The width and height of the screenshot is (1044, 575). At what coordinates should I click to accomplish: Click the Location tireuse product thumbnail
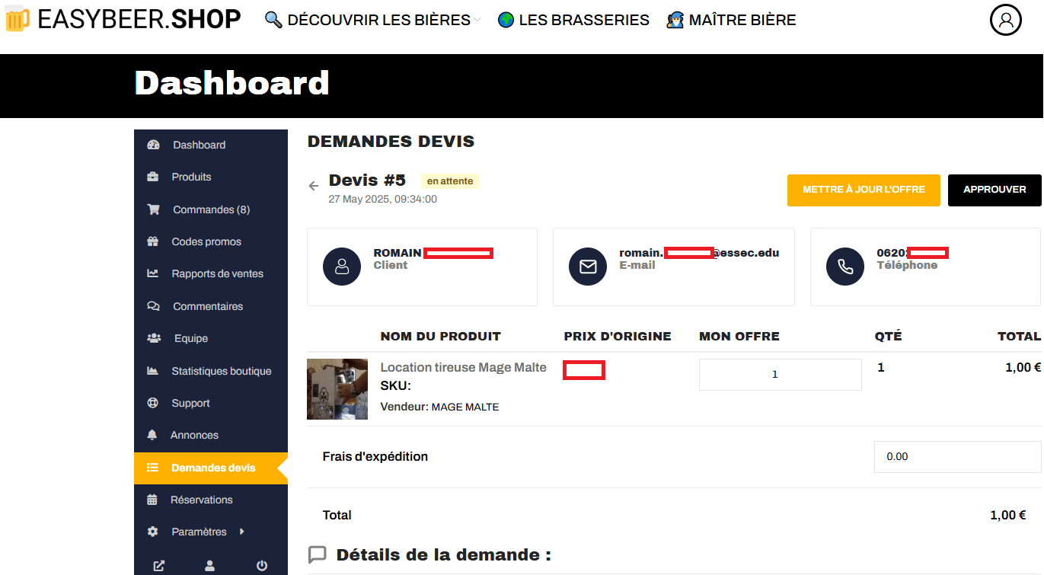[x=337, y=389]
